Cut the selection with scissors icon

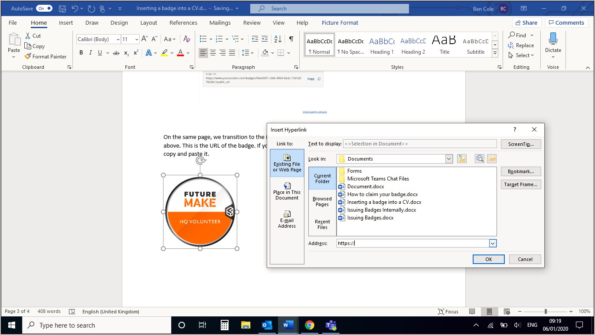tap(33, 36)
